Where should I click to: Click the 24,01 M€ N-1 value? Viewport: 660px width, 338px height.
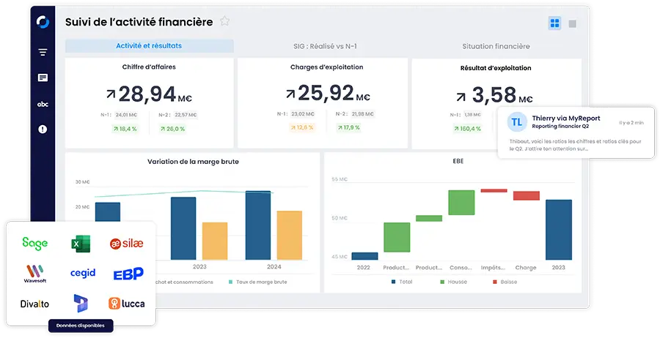click(126, 115)
